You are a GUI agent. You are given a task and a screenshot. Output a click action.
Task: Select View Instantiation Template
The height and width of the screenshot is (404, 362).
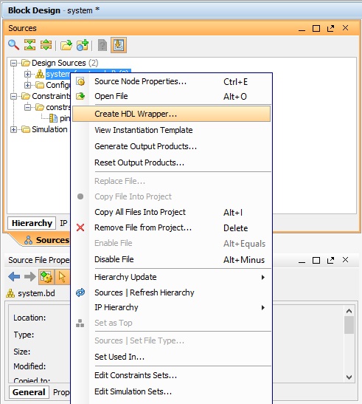coord(172,130)
